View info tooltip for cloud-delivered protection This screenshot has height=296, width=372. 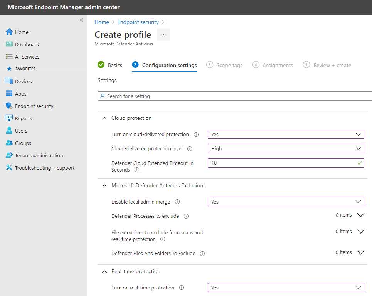(x=197, y=135)
